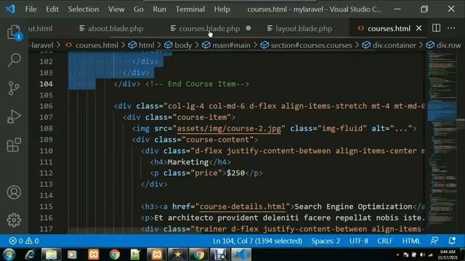The height and width of the screenshot is (261, 465).
Task: Open the Edit menu
Action: [x=52, y=9]
